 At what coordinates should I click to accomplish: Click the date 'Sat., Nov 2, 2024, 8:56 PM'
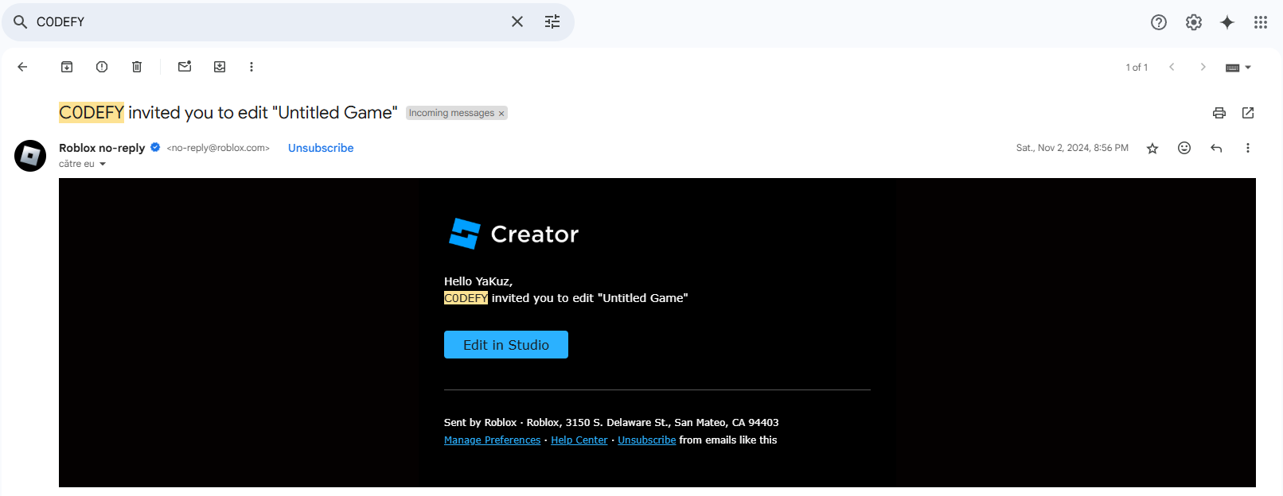point(1072,148)
